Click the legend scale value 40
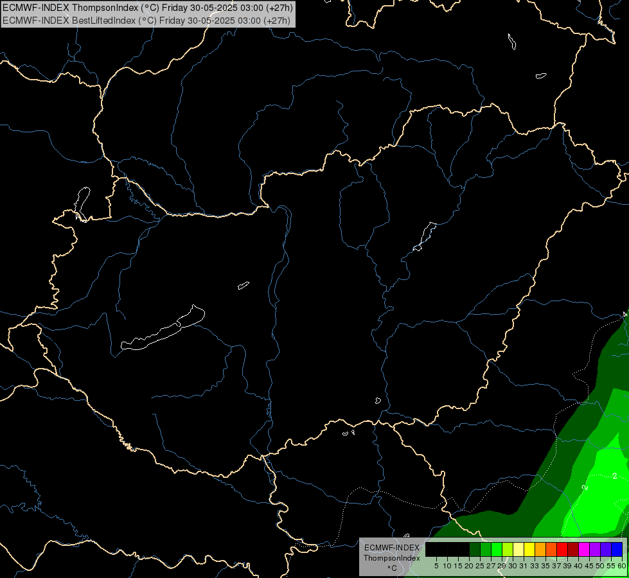The height and width of the screenshot is (578, 629). coord(578,566)
